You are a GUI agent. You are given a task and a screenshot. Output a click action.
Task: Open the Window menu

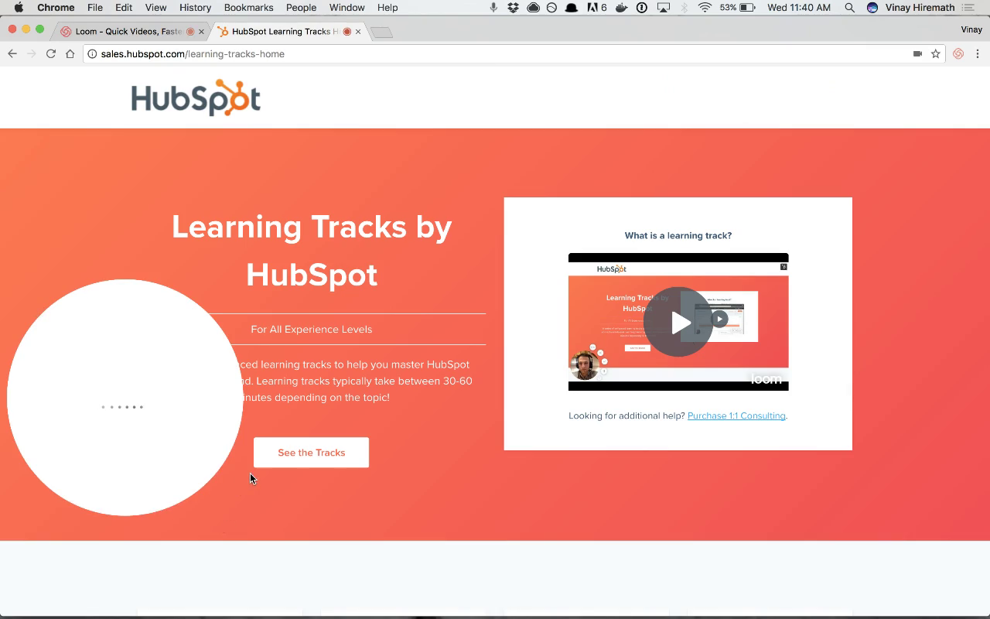coord(346,8)
